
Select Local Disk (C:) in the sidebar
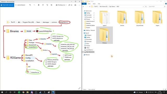pyautogui.click(x=90, y=50)
